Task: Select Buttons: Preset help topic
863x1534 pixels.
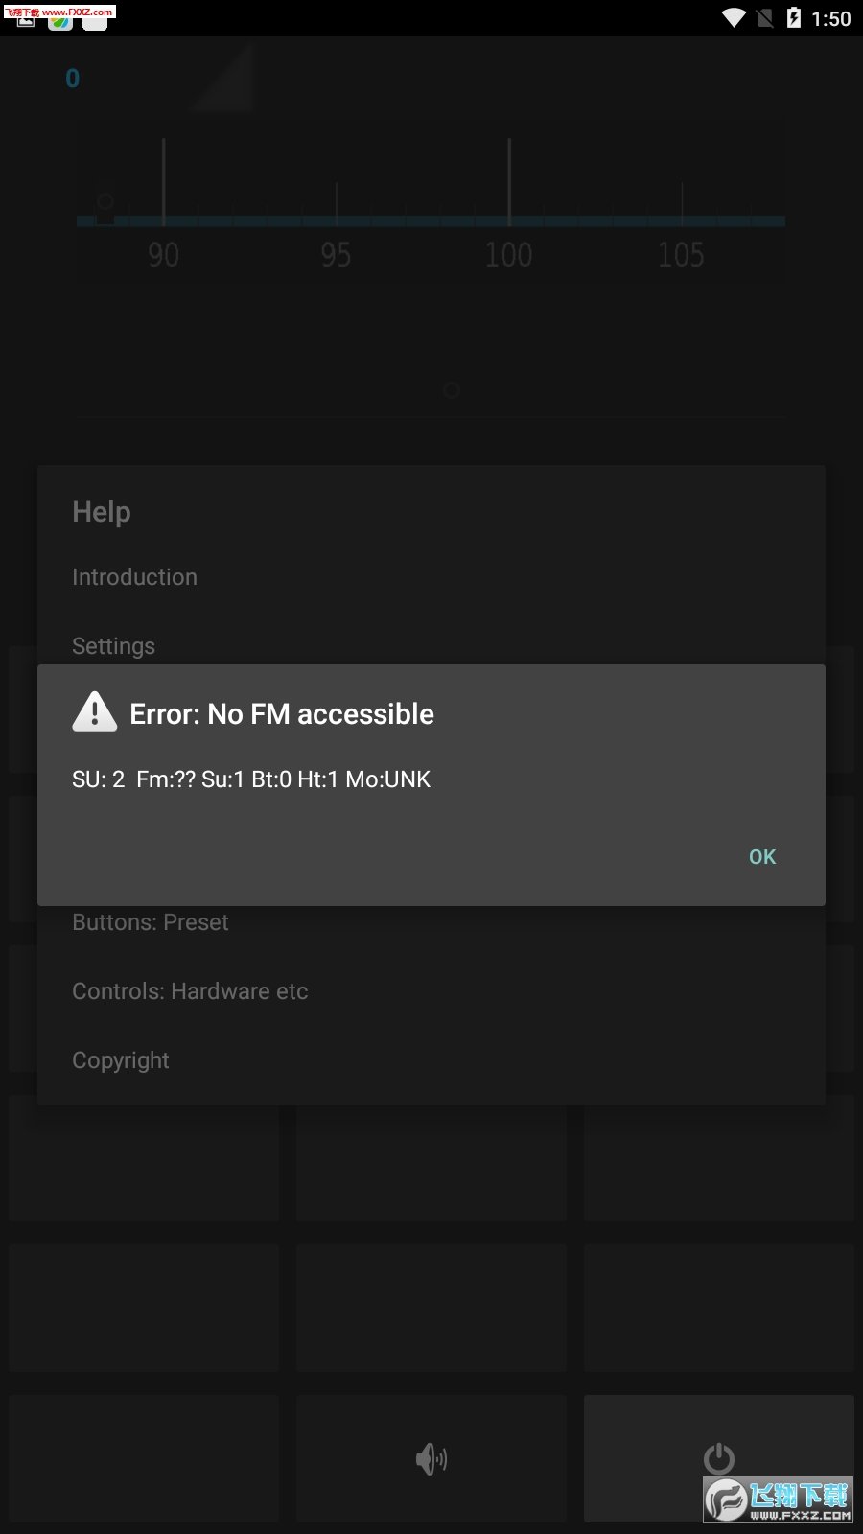Action: (151, 922)
